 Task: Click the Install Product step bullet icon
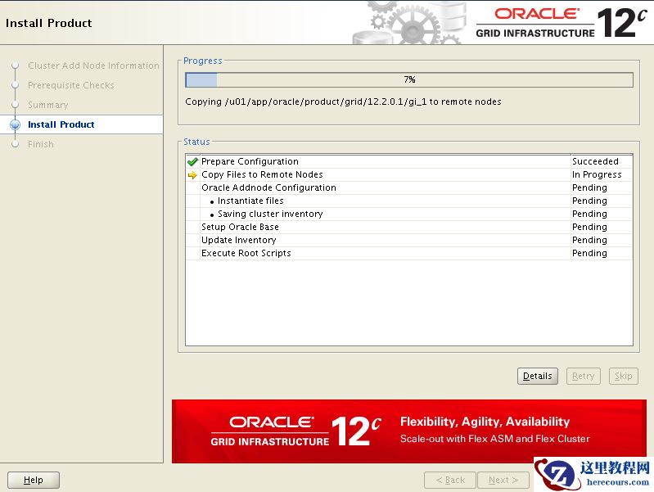coord(15,124)
